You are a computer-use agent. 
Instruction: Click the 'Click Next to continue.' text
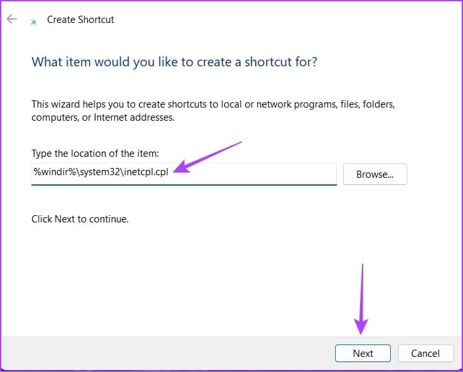point(80,219)
